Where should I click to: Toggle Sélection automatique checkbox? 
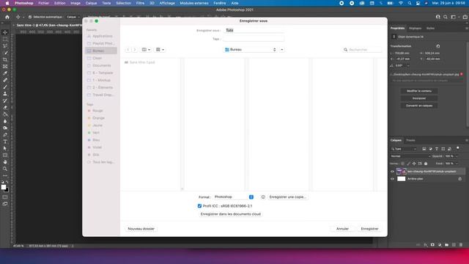30,17
